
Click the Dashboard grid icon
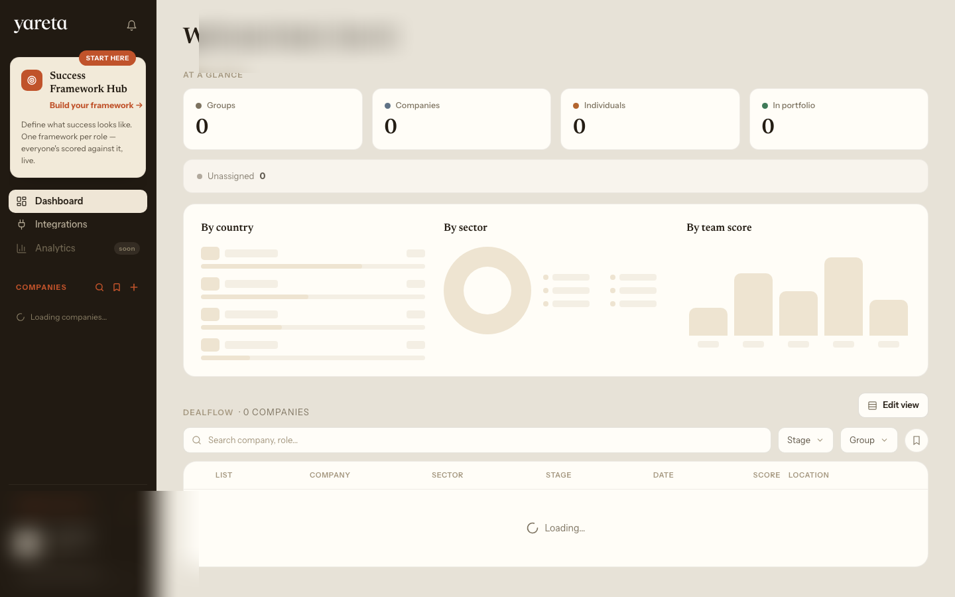[21, 201]
